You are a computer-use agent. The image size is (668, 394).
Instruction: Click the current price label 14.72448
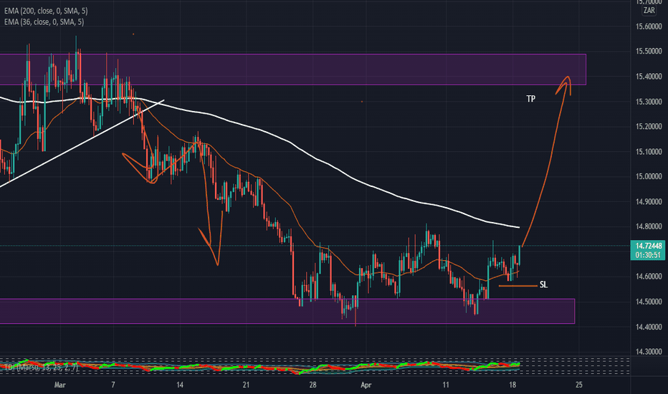(x=649, y=246)
